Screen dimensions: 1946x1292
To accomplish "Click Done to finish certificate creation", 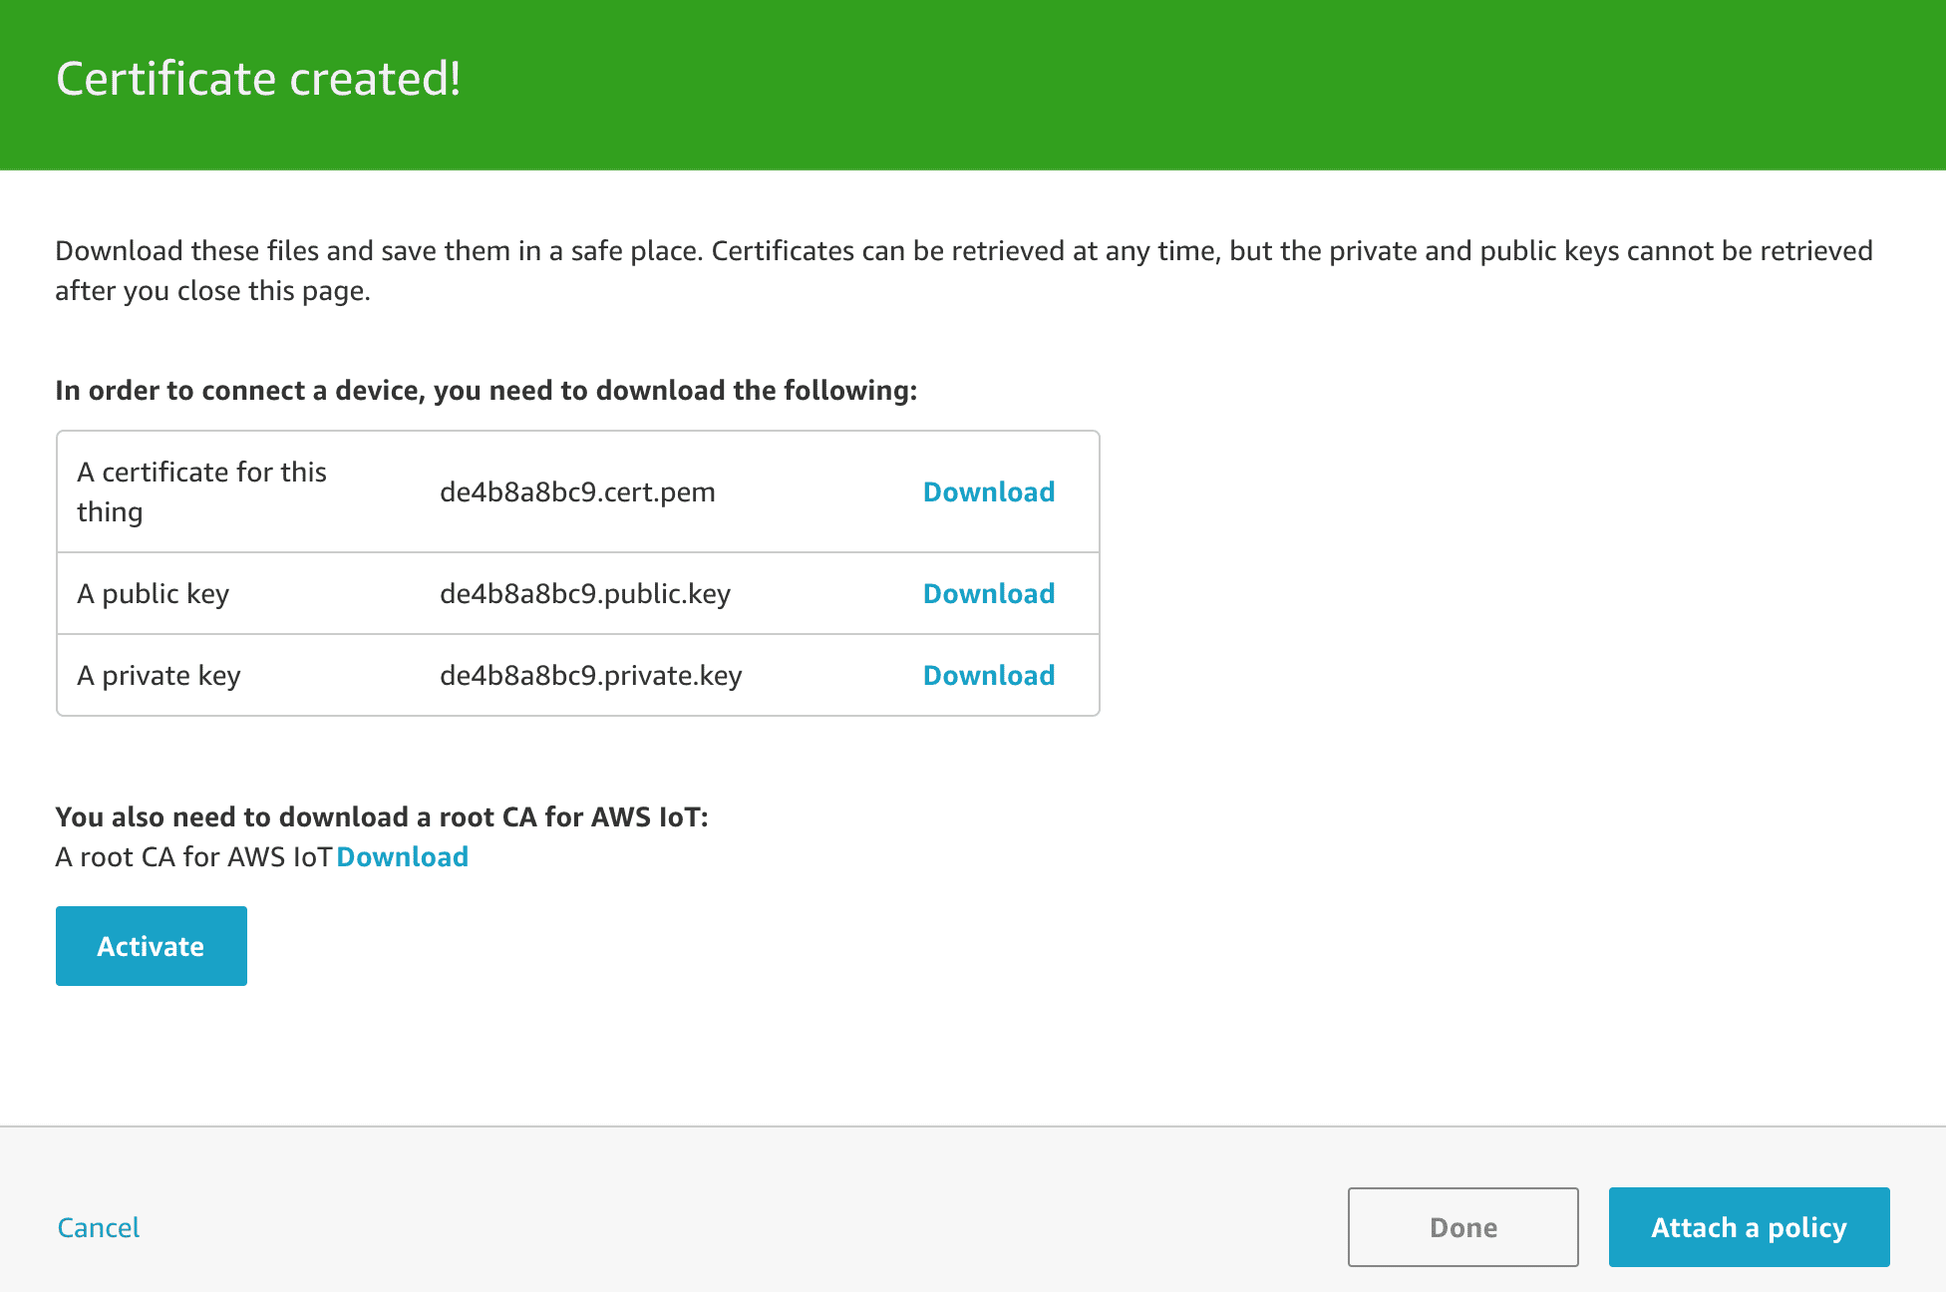I will [x=1461, y=1227].
